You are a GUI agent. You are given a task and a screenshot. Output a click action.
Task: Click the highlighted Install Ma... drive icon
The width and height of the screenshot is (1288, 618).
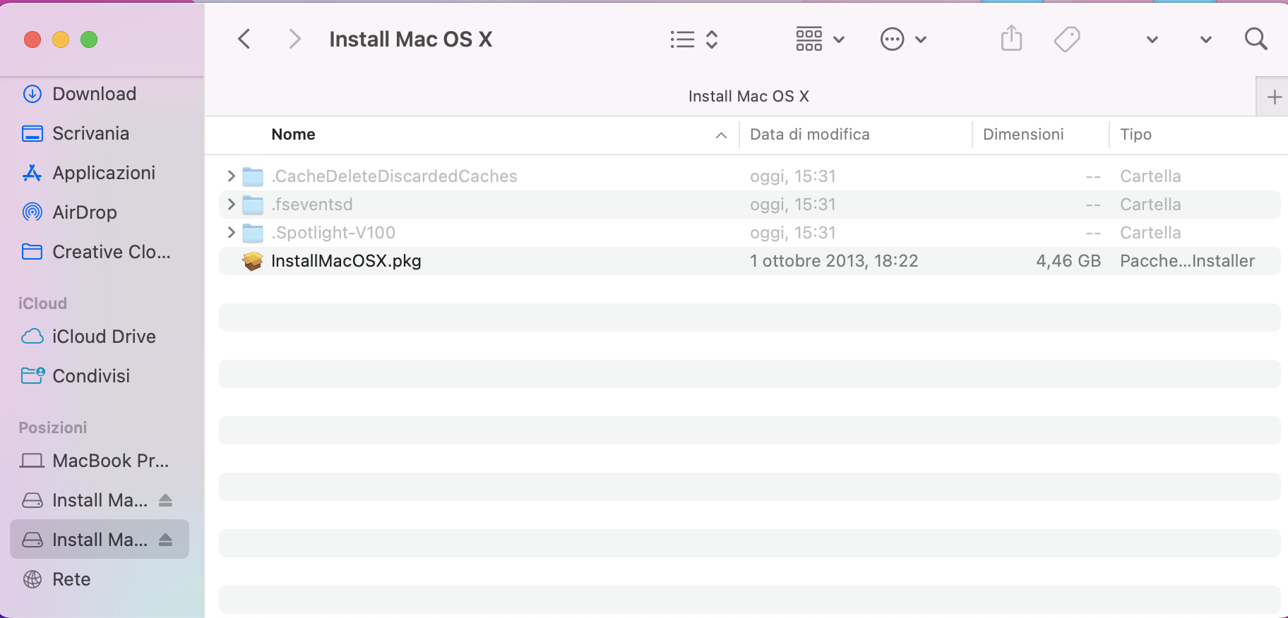point(32,540)
